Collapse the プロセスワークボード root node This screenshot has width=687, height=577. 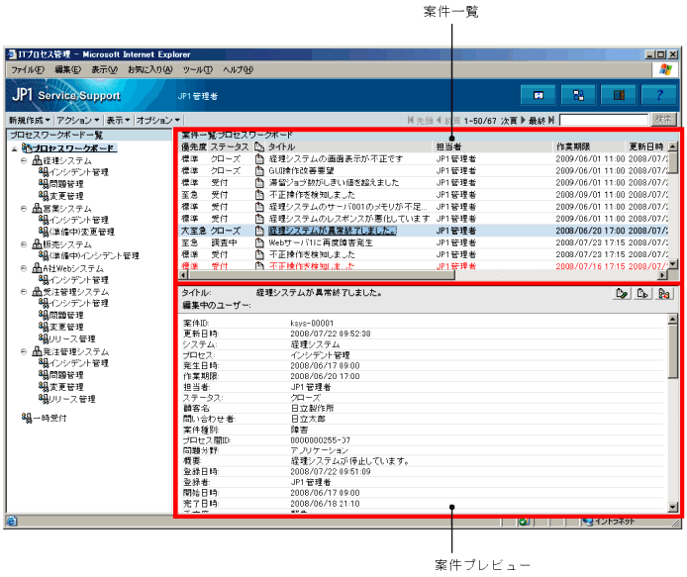tap(15, 149)
